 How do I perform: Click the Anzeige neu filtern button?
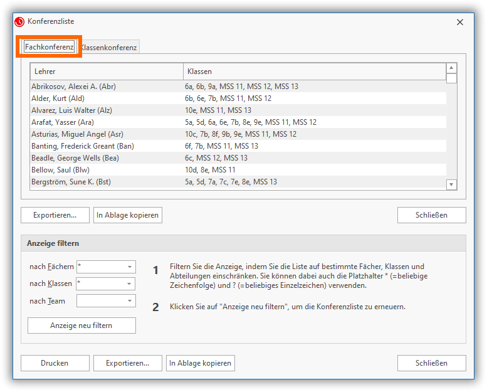[81, 326]
